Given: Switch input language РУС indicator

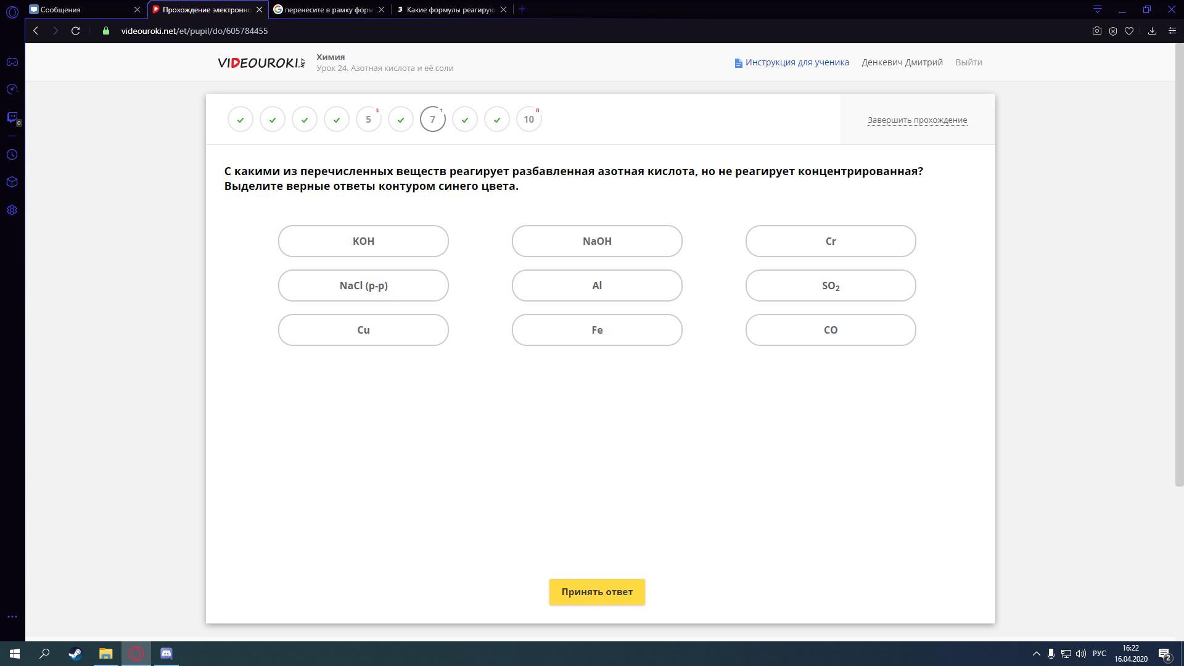Looking at the screenshot, I should [1099, 654].
